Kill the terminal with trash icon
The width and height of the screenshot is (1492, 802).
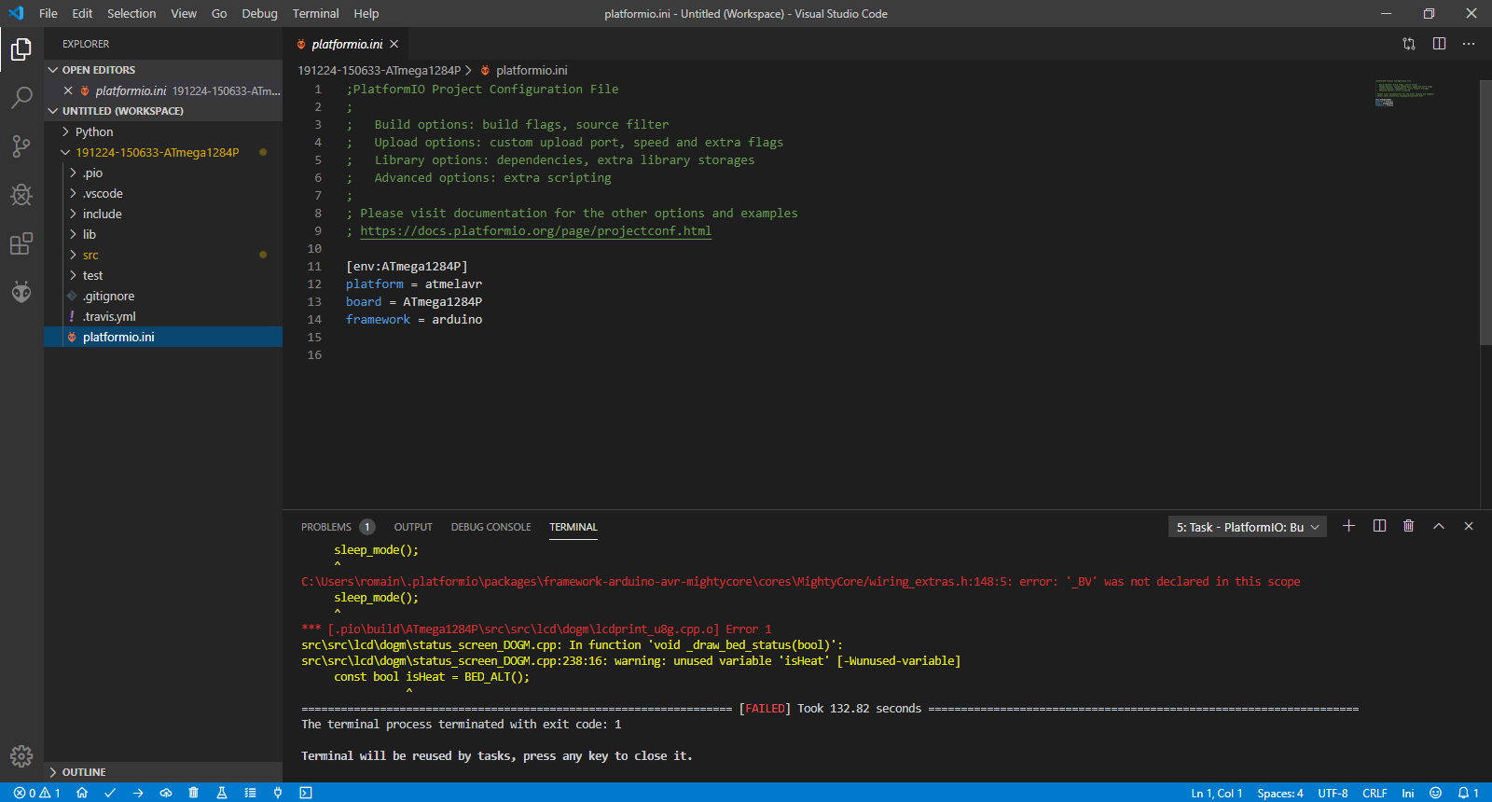pos(1409,526)
